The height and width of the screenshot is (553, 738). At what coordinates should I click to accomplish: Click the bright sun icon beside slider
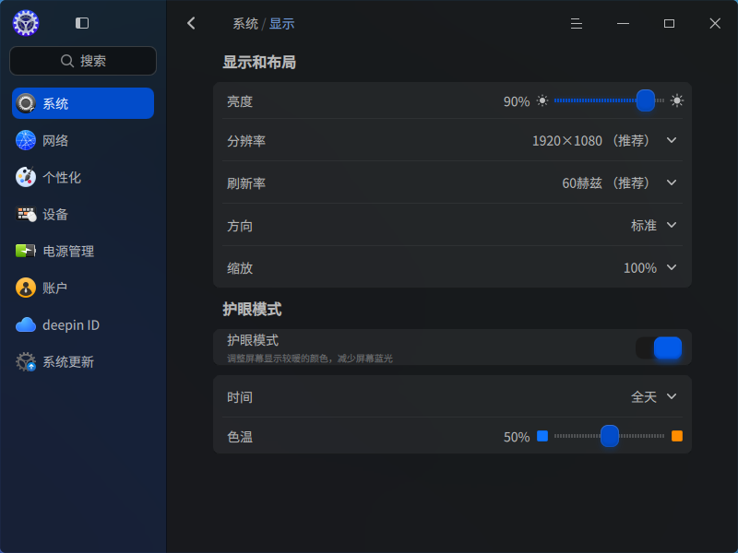tap(677, 100)
